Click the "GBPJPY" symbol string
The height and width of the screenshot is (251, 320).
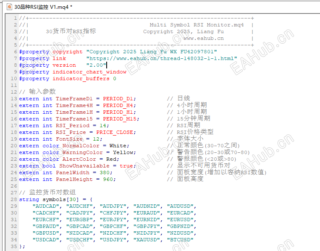[x=147, y=227]
